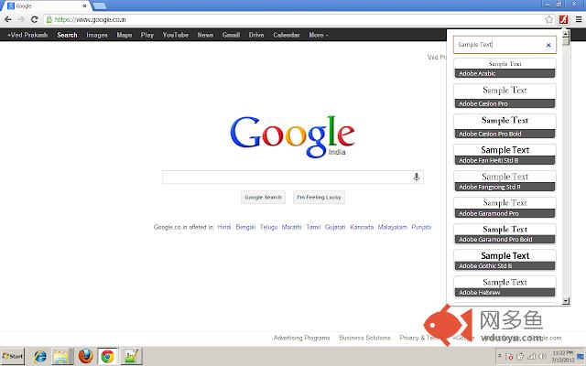Open the Adobe font extension icon
586x366 pixels.
coord(564,19)
